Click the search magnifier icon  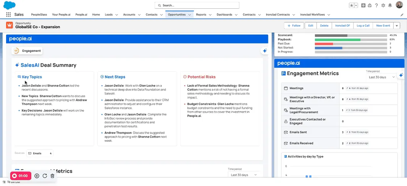pos(159,5)
